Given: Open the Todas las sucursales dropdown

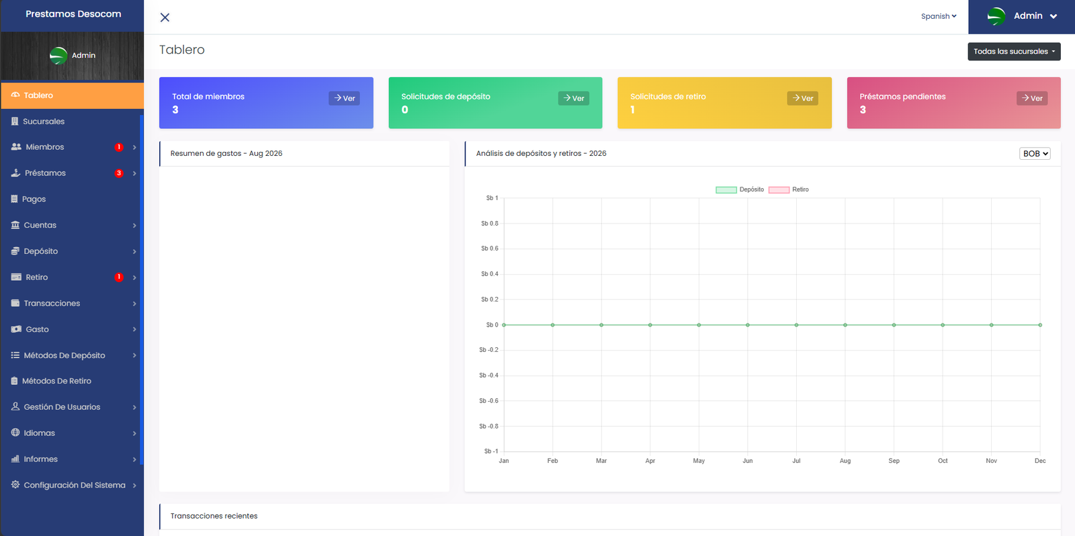Looking at the screenshot, I should [x=1014, y=52].
